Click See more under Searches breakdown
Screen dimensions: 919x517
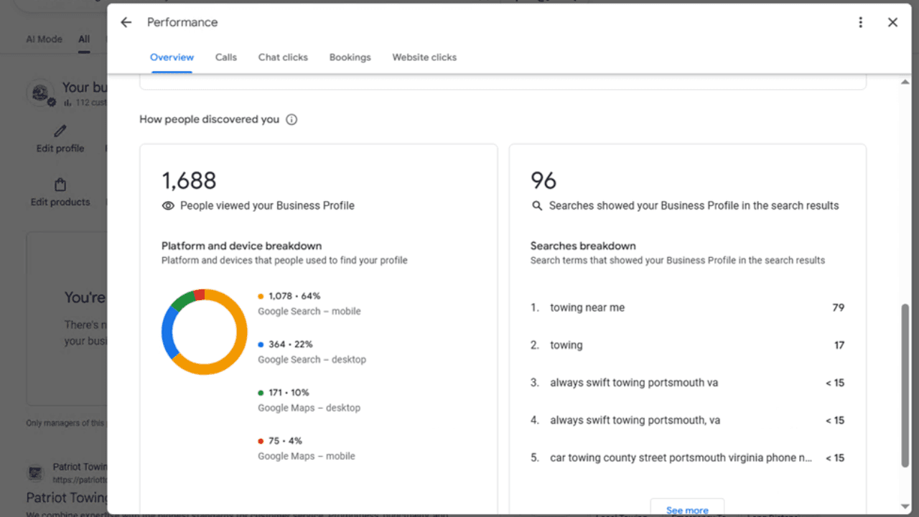tap(687, 508)
